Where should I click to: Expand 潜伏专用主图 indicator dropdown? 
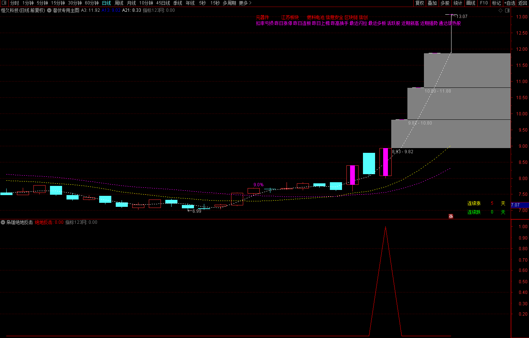(49, 11)
